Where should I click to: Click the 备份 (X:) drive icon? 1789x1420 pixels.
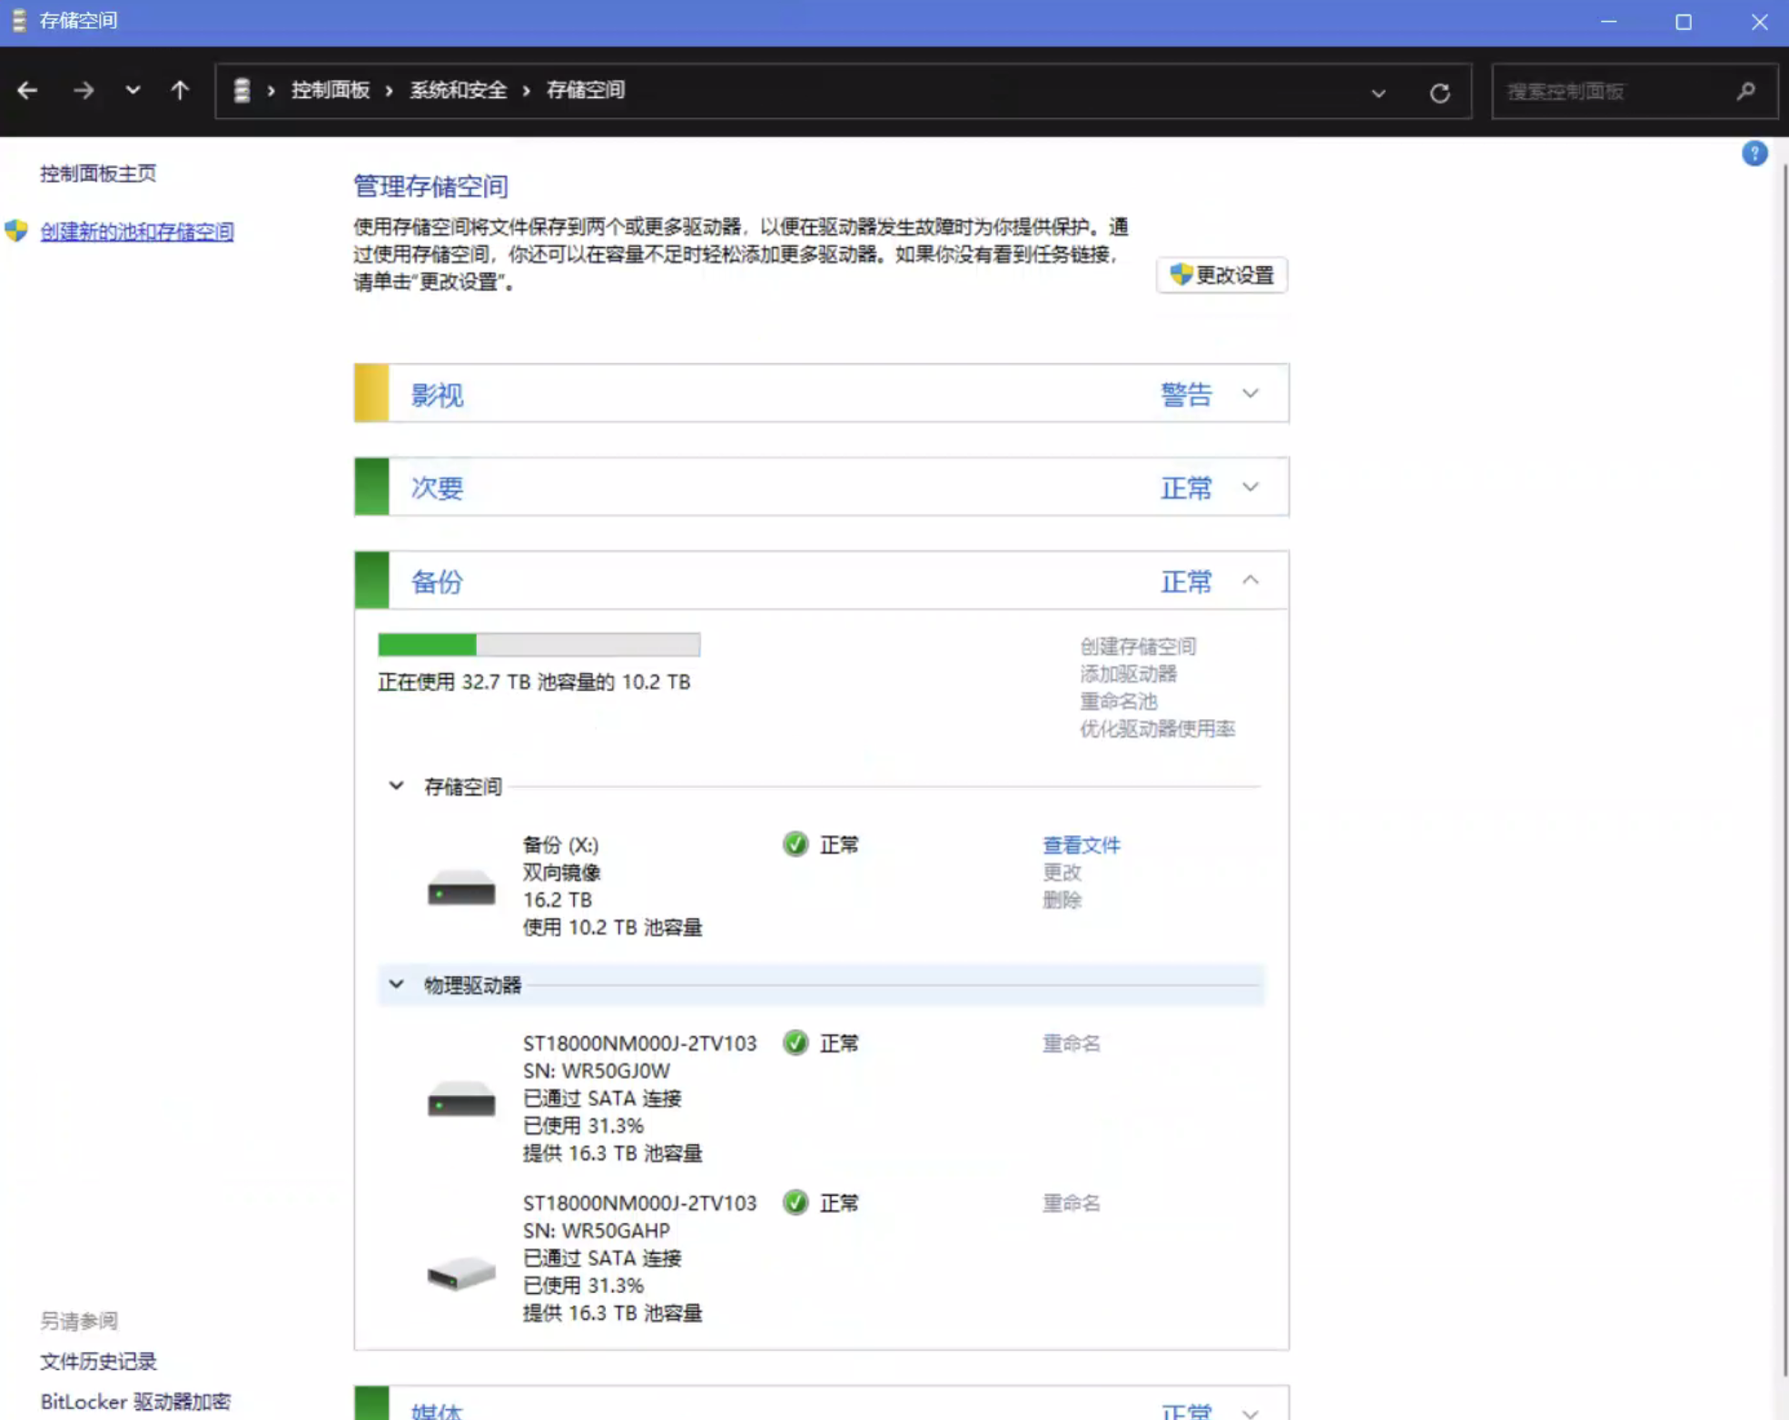(461, 888)
